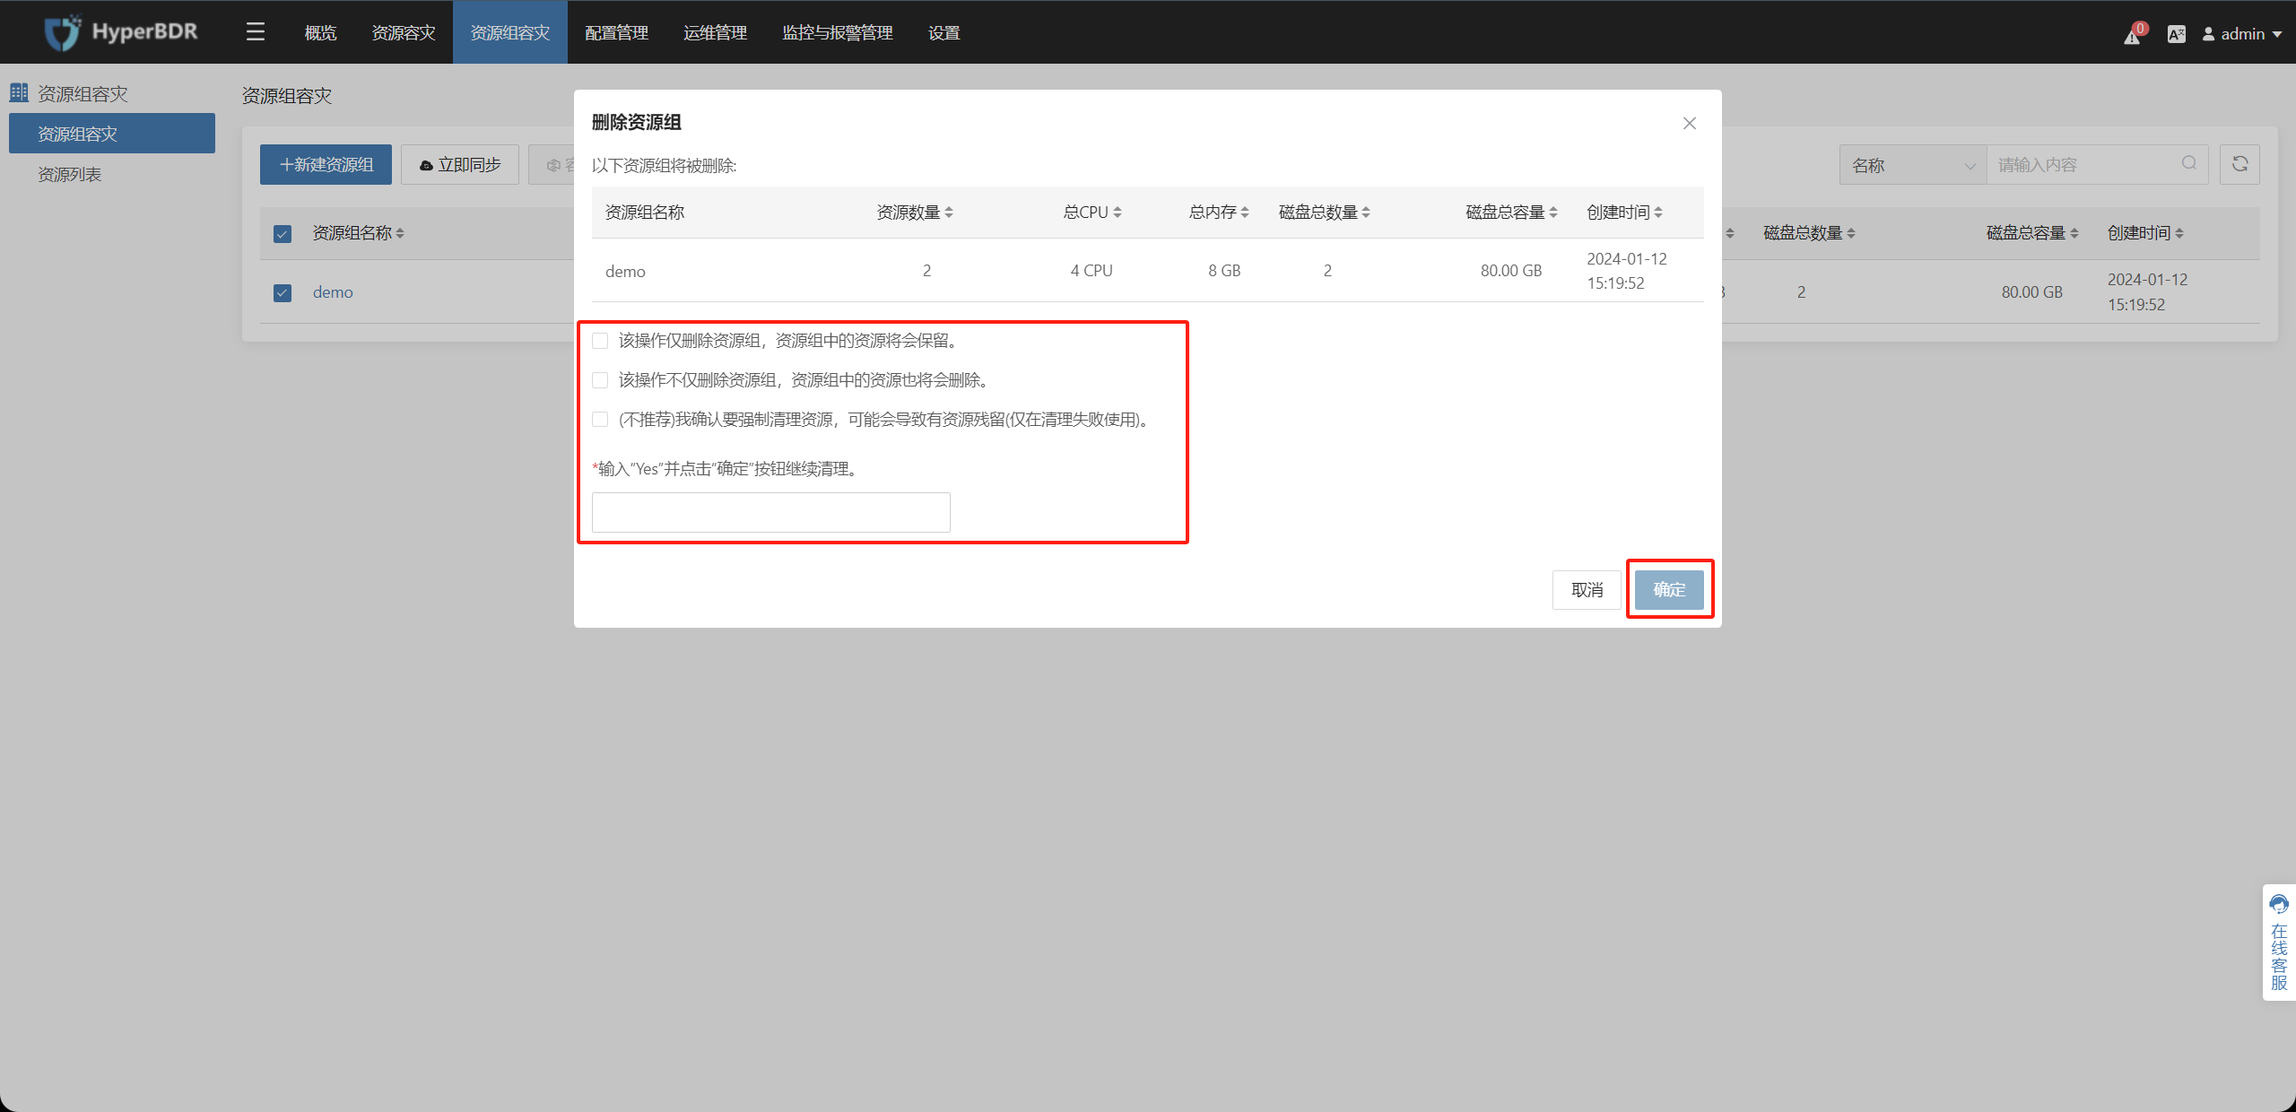Click the 8 GB memory value
The height and width of the screenshot is (1112, 2296).
pyautogui.click(x=1224, y=271)
